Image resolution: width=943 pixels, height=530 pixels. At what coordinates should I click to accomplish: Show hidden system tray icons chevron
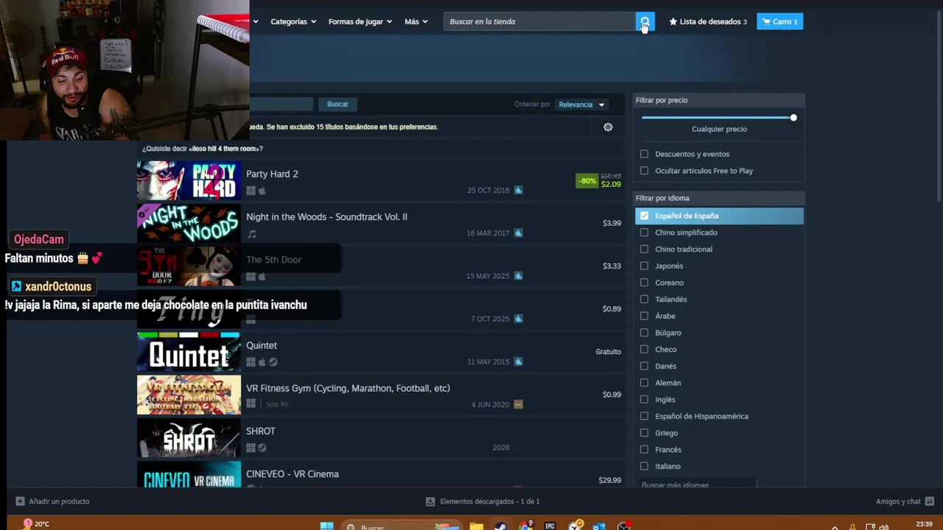[835, 527]
